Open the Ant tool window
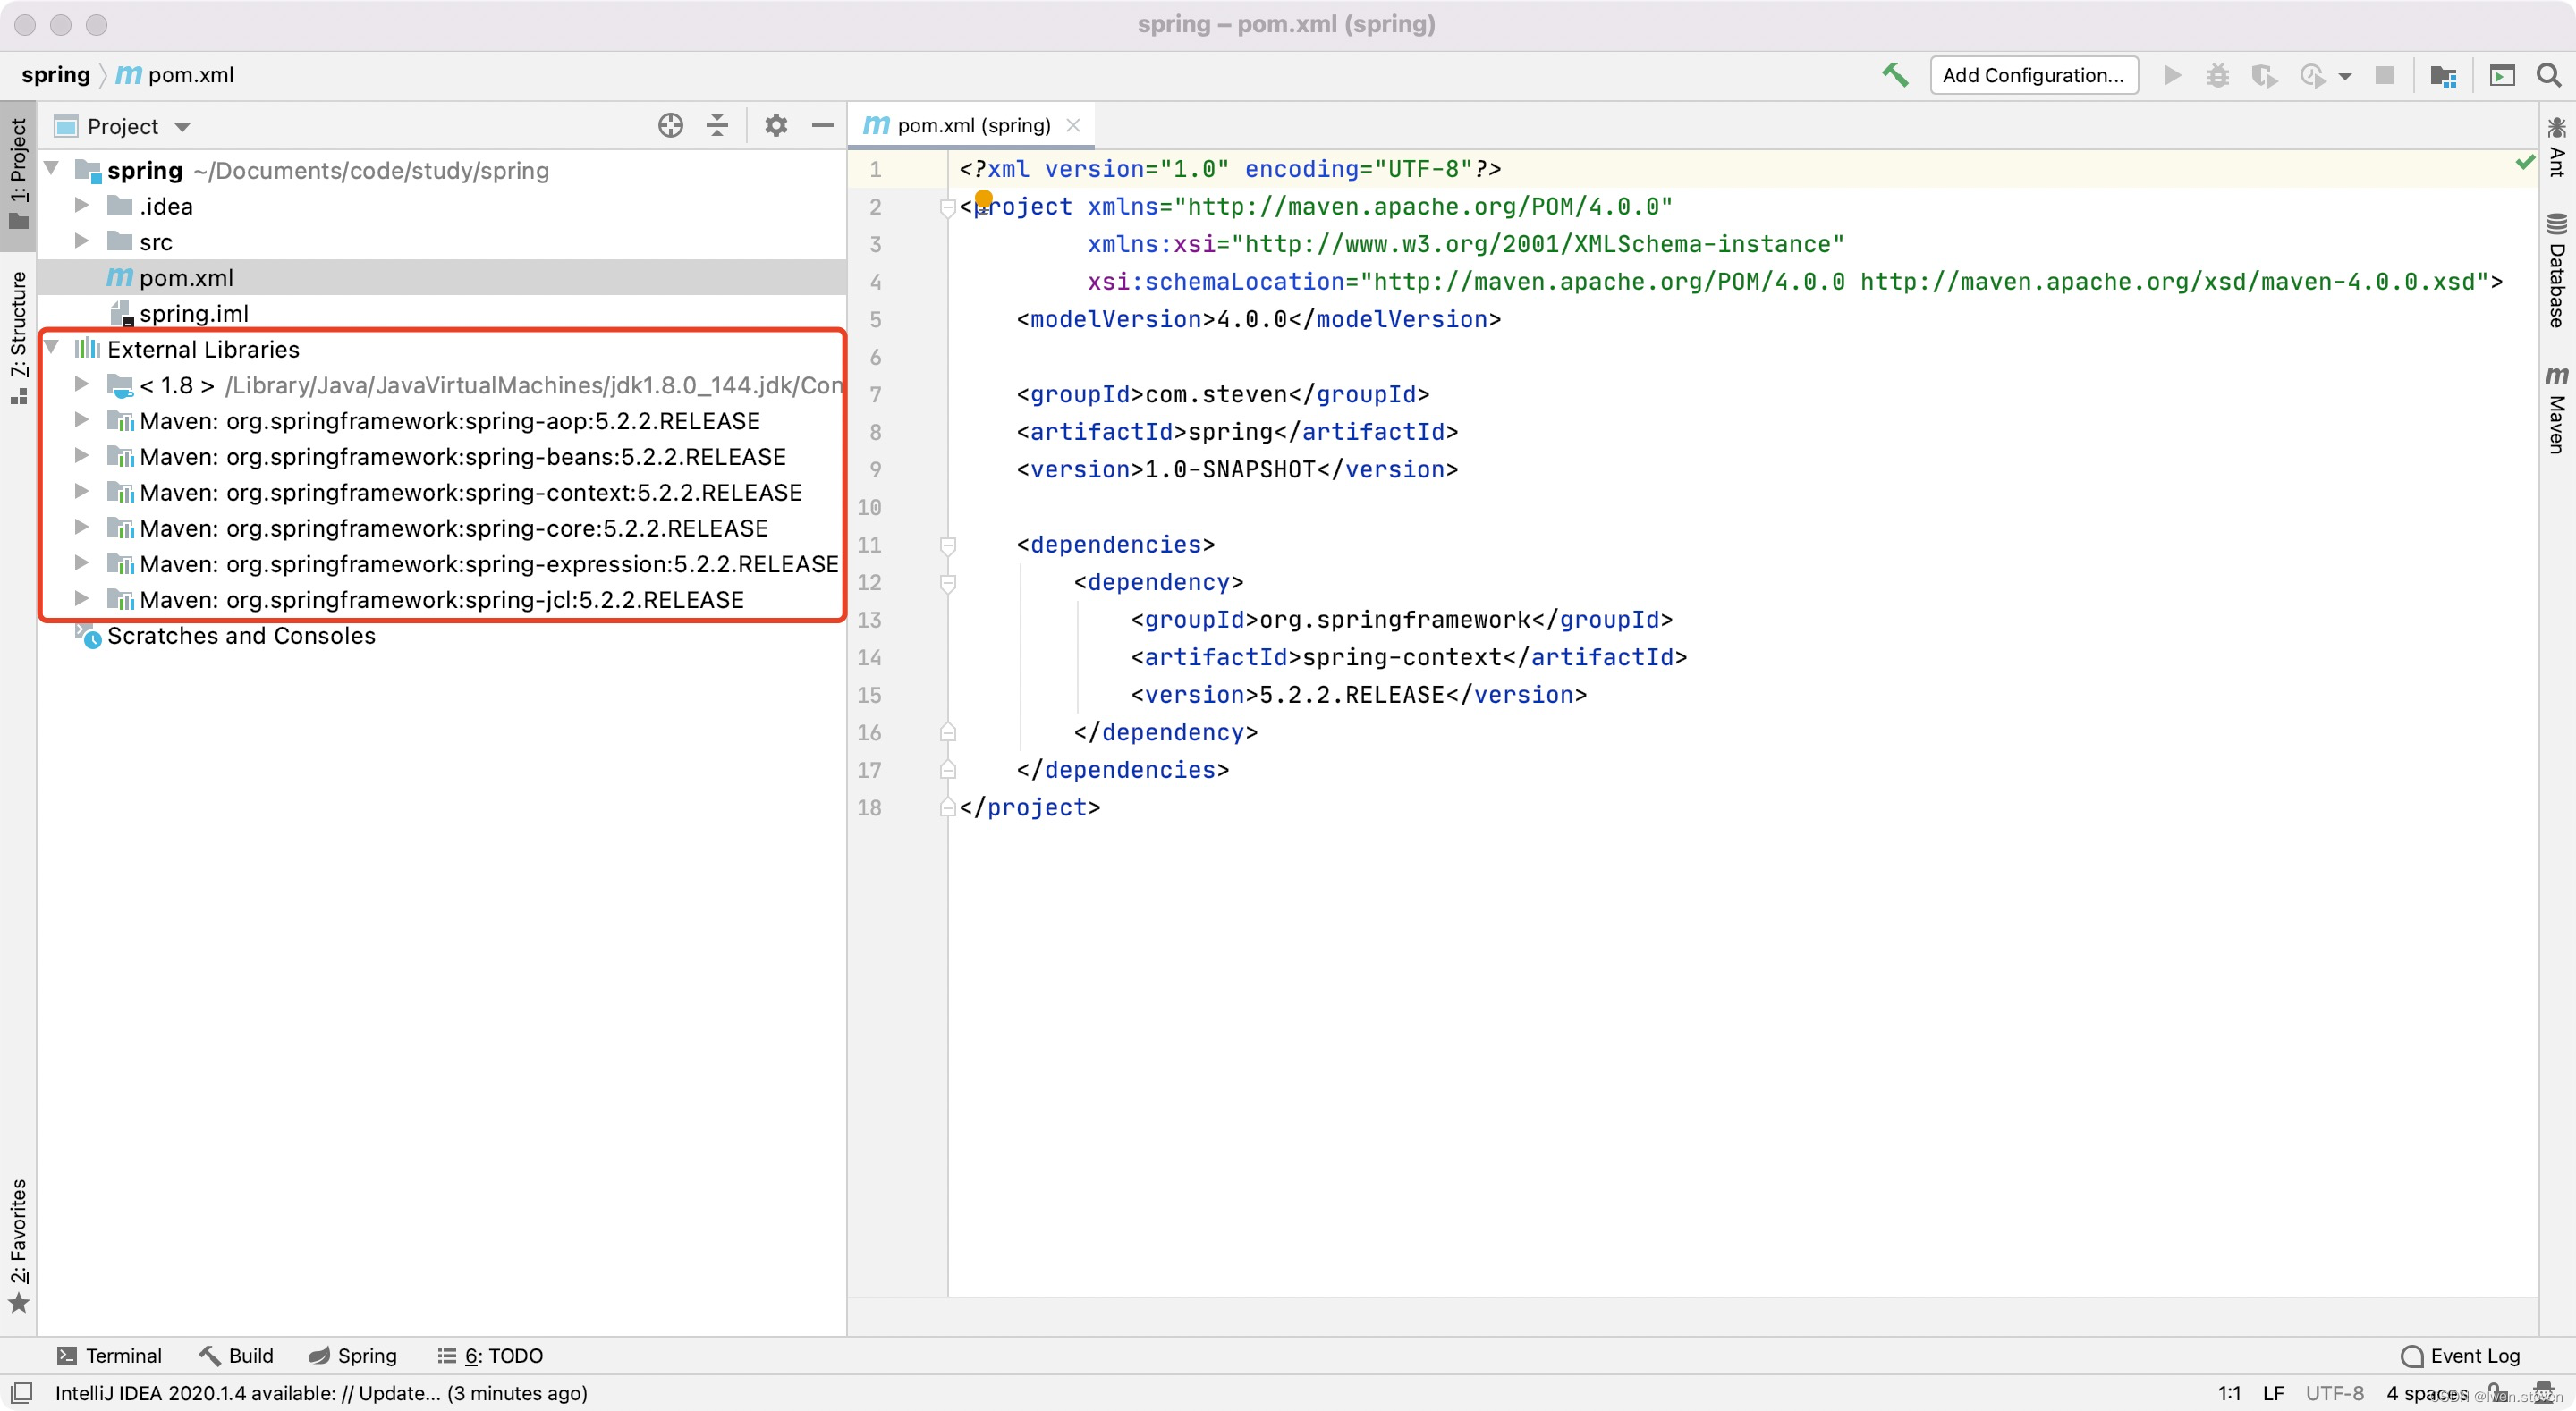The height and width of the screenshot is (1411, 2576). click(x=2556, y=146)
